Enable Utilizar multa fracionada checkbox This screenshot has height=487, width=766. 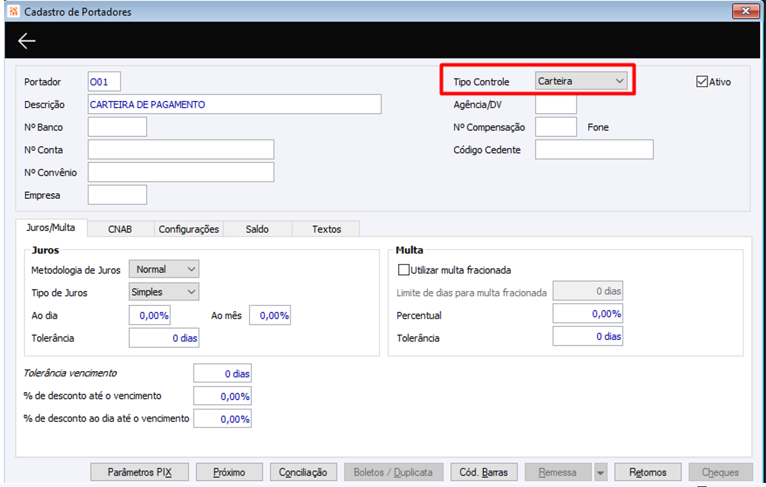point(404,269)
